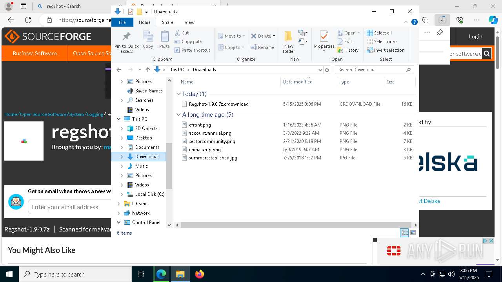Click the Login link on SourceForge
502x282 pixels.
tap(475, 36)
